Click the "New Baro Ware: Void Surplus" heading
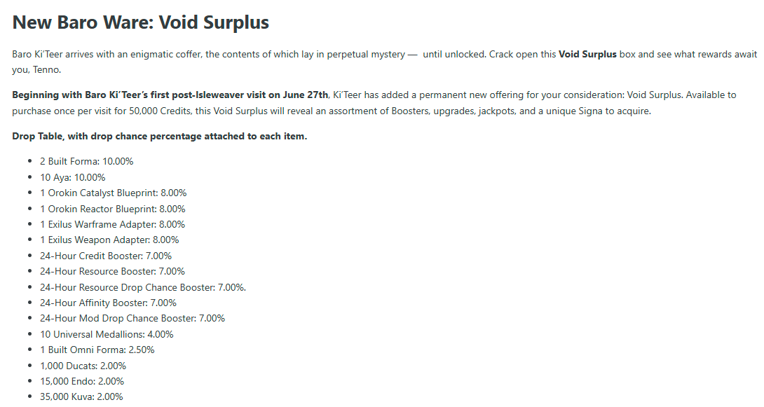This screenshot has width=764, height=407. 140,22
